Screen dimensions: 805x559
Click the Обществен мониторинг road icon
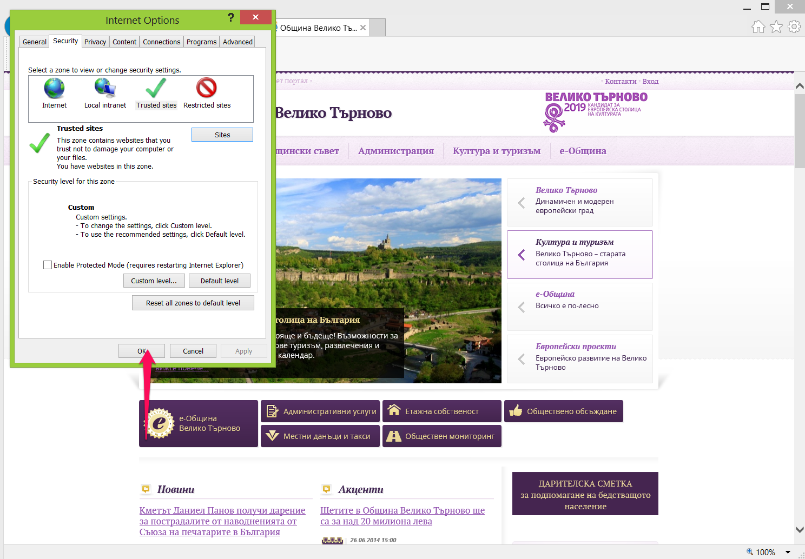(394, 436)
